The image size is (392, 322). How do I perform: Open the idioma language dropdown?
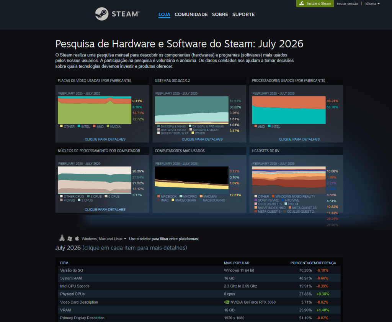[372, 3]
